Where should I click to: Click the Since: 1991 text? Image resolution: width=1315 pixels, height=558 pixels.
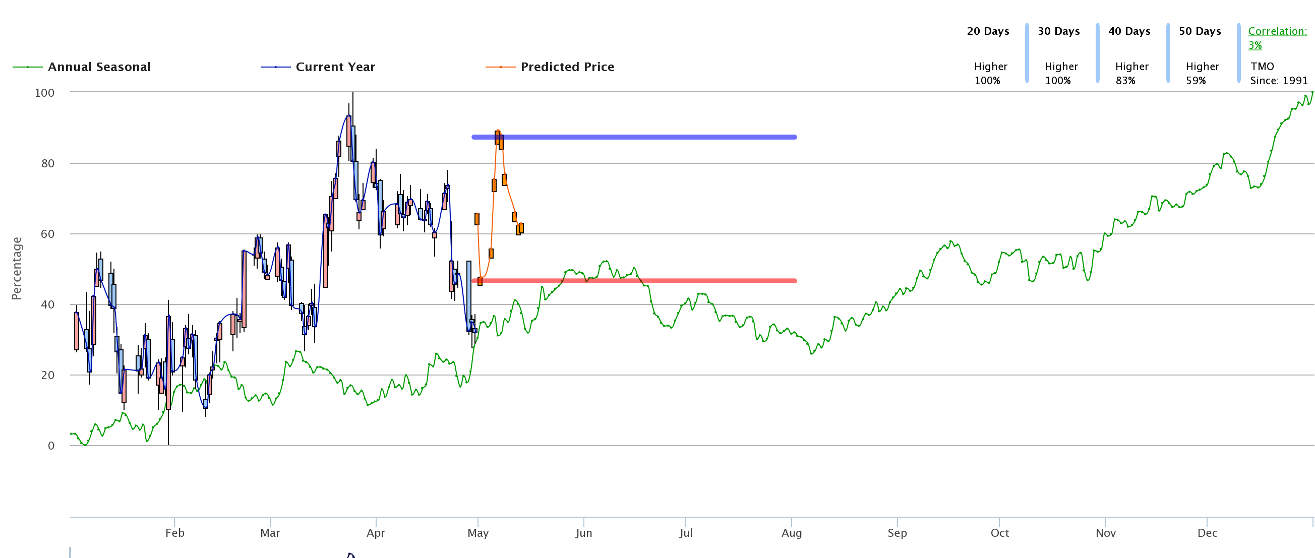pyautogui.click(x=1279, y=81)
